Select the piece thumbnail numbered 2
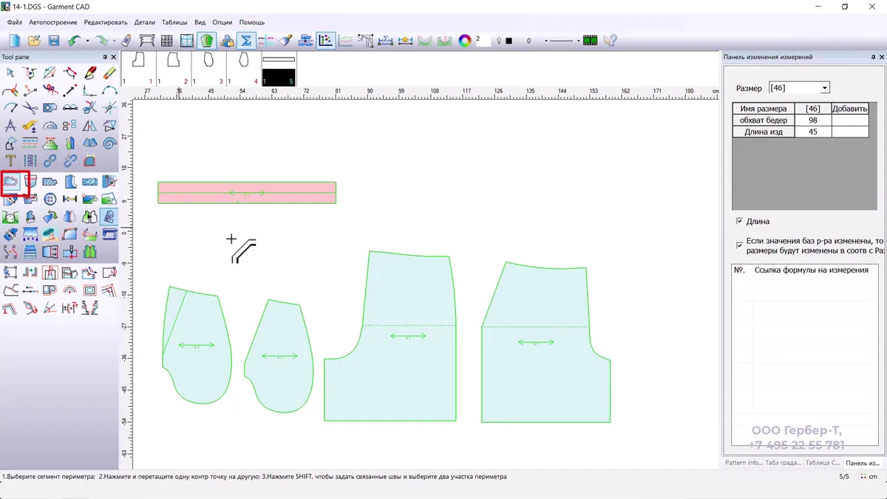Image resolution: width=887 pixels, height=499 pixels. tap(174, 69)
